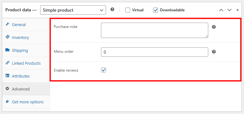Click the Shipping truck icon

point(7,50)
